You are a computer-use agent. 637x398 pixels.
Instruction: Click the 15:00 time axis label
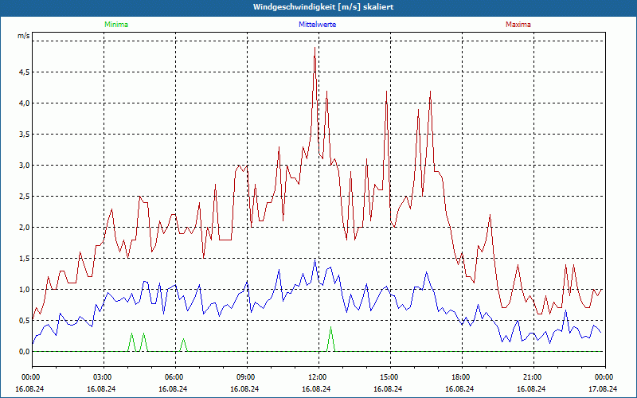(x=389, y=377)
